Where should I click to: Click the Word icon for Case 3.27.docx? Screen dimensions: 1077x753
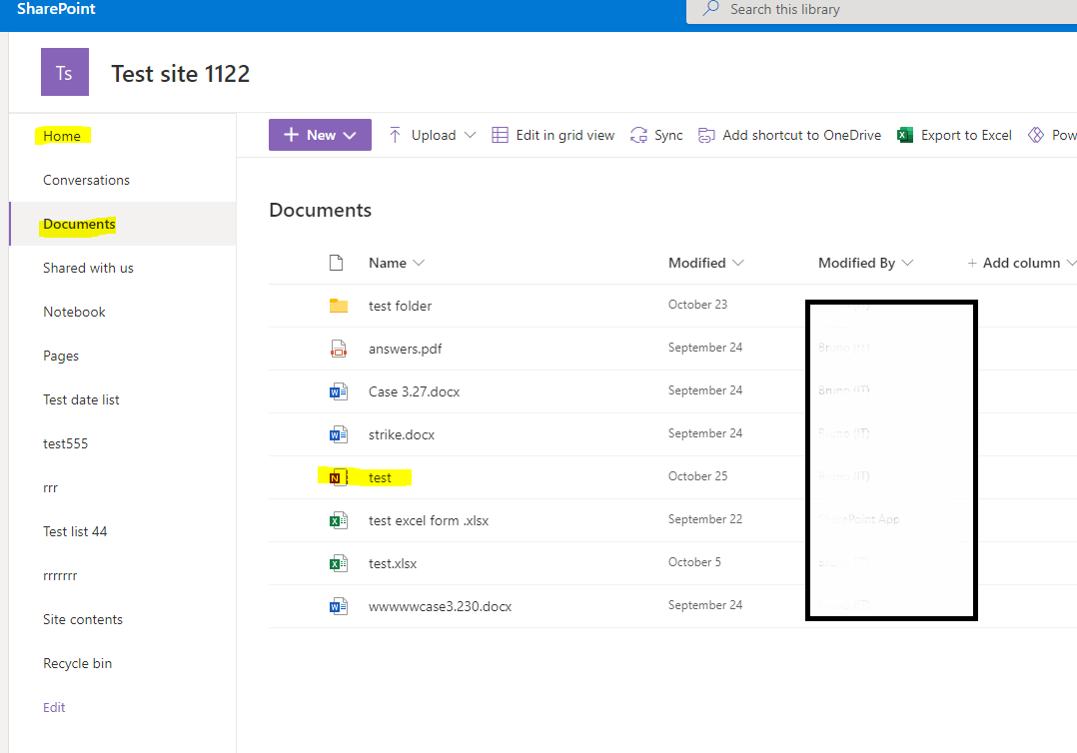(x=339, y=391)
